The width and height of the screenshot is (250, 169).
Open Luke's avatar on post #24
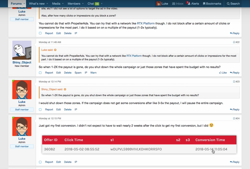22,126
